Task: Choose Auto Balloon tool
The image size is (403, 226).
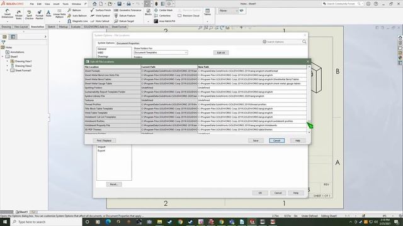Action: click(77, 16)
